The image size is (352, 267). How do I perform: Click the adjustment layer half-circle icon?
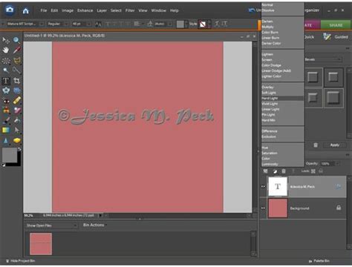click(x=275, y=171)
